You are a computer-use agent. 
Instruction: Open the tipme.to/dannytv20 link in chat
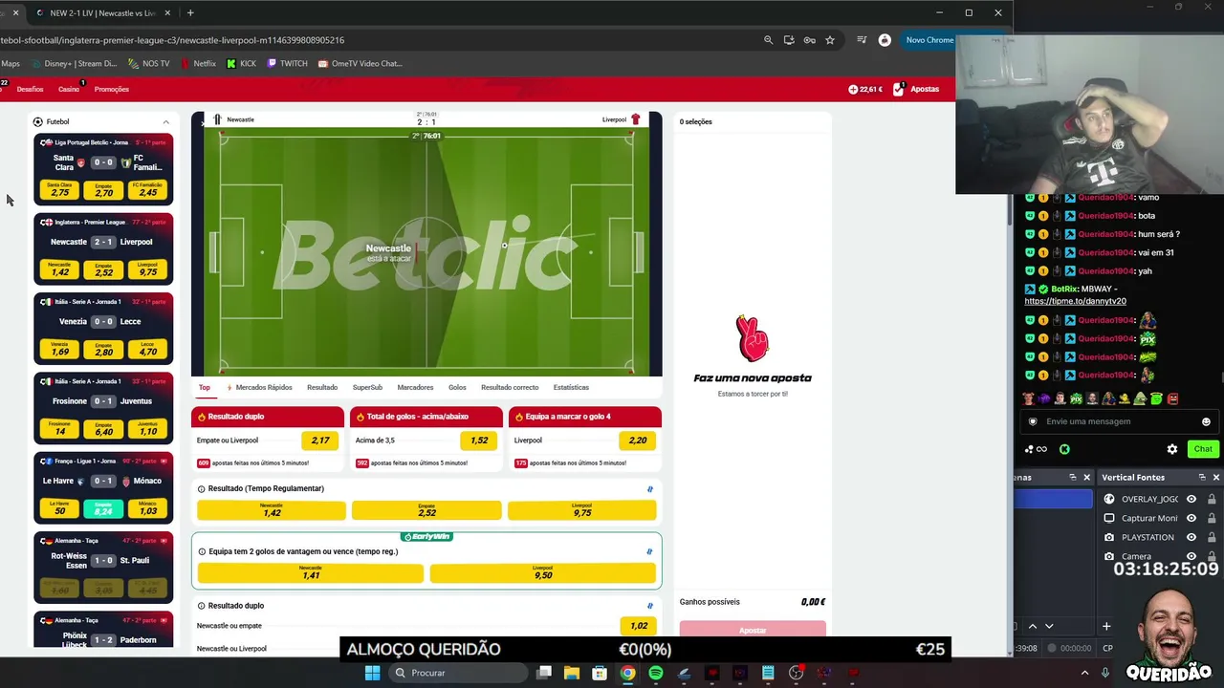[x=1075, y=301]
